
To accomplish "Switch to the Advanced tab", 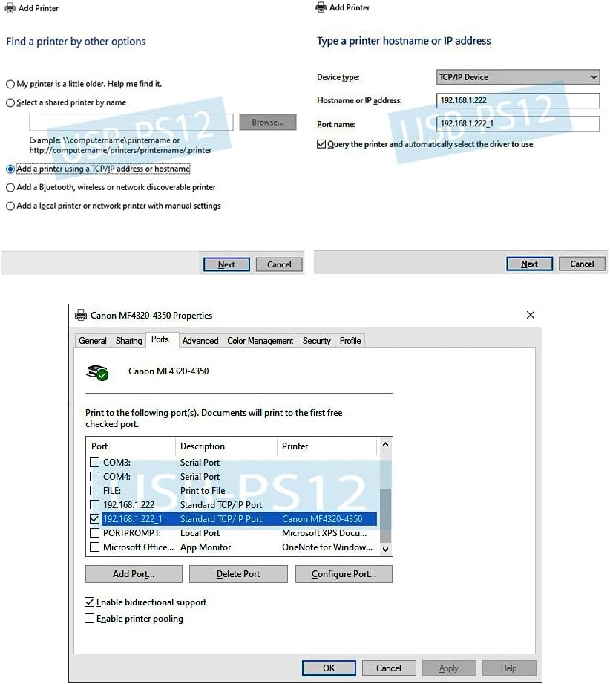I will tap(200, 341).
